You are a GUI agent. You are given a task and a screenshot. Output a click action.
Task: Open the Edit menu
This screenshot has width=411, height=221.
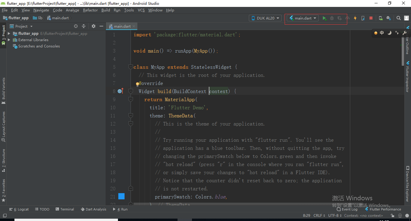14,10
